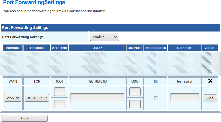221x122 pixels.
Task: Focus the Comment input field
Action: (184, 98)
